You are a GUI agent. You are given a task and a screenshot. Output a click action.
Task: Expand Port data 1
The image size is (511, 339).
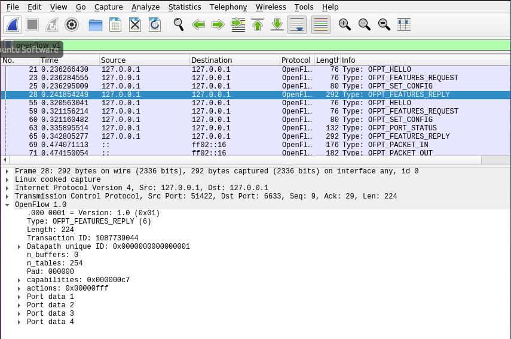(19, 297)
